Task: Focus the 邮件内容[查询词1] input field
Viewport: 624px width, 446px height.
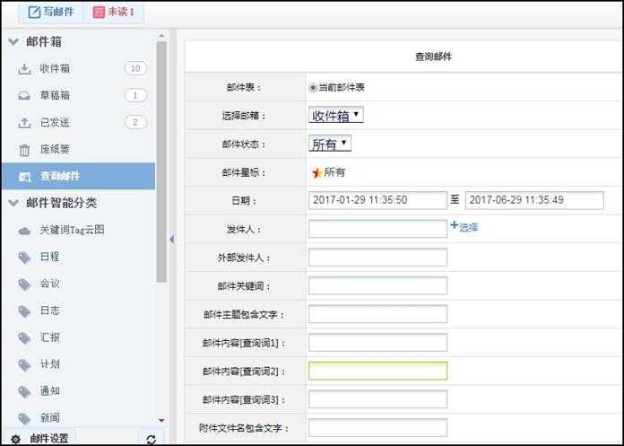Action: 377,343
